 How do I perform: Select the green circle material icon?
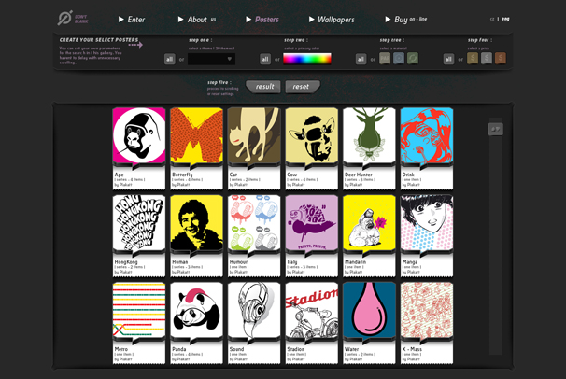click(x=412, y=59)
